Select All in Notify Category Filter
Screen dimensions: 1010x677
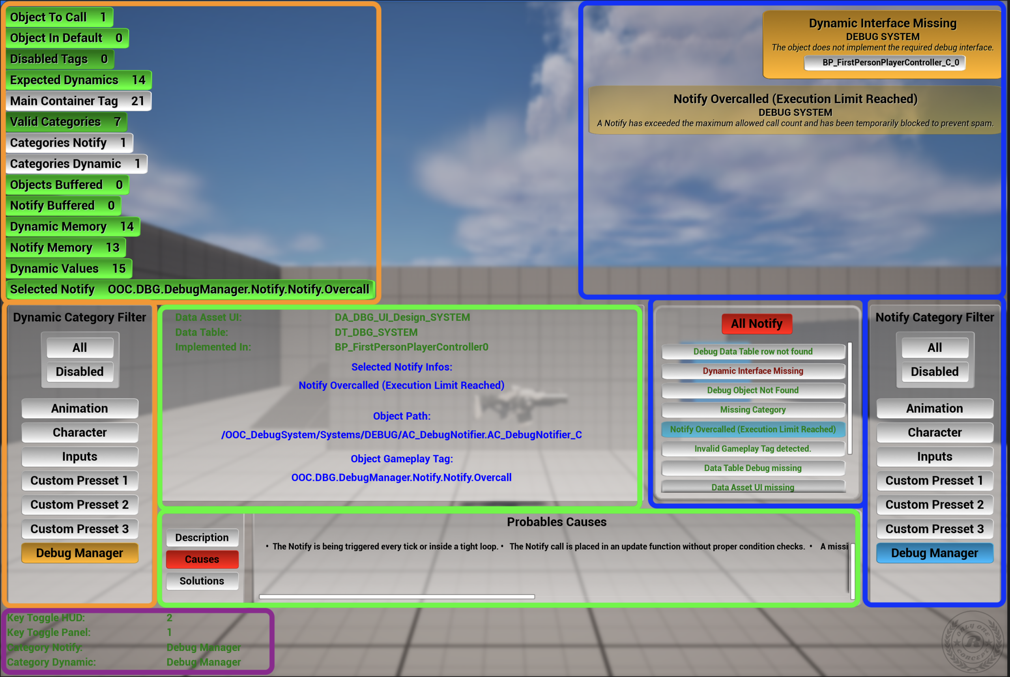click(x=934, y=348)
